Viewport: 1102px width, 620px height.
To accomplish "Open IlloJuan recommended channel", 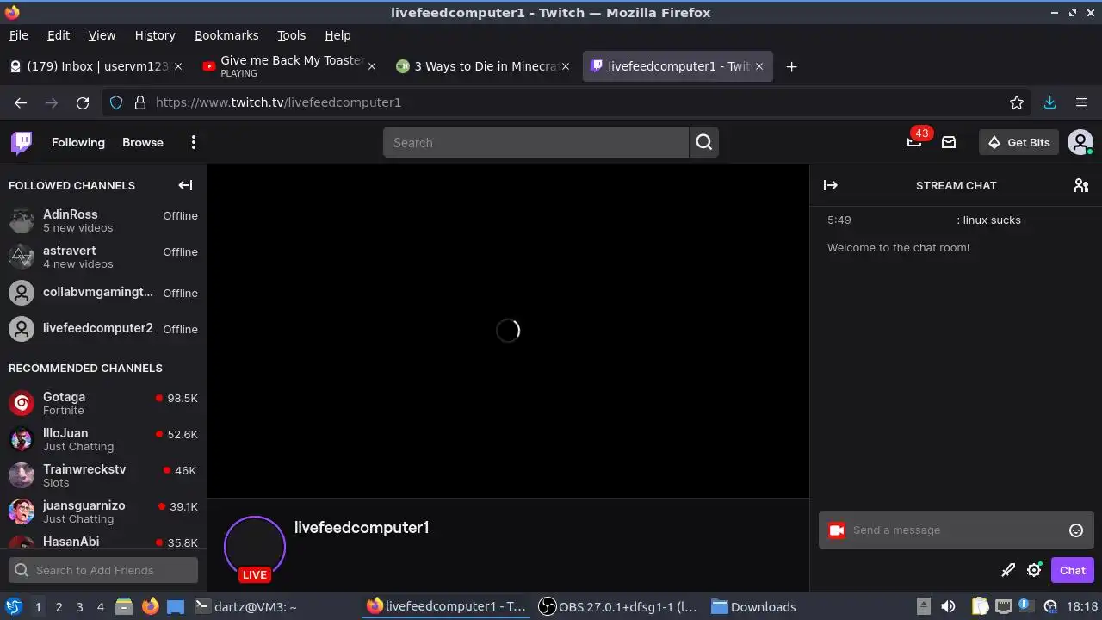I will (x=103, y=439).
